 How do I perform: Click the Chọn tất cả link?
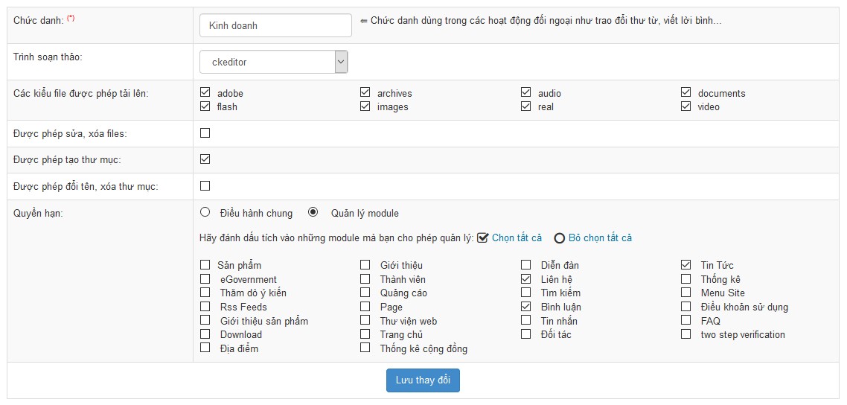tap(517, 238)
